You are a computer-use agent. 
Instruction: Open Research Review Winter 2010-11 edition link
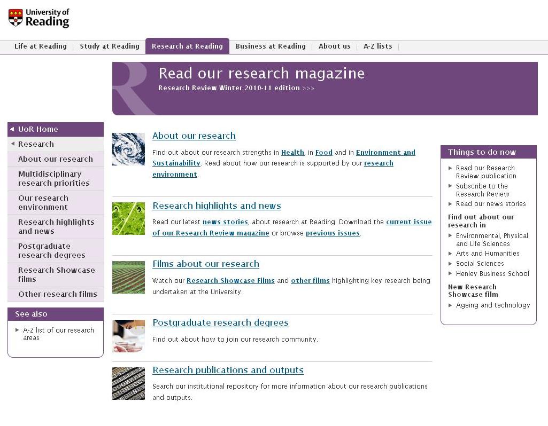(236, 88)
